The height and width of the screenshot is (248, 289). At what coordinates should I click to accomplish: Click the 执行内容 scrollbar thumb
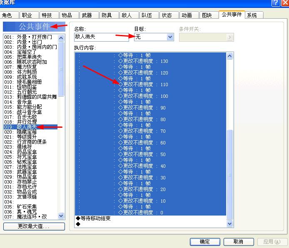click(x=229, y=174)
